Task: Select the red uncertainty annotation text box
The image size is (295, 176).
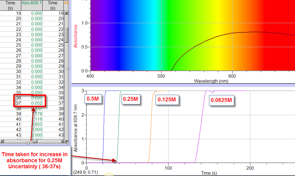Action: [35, 160]
